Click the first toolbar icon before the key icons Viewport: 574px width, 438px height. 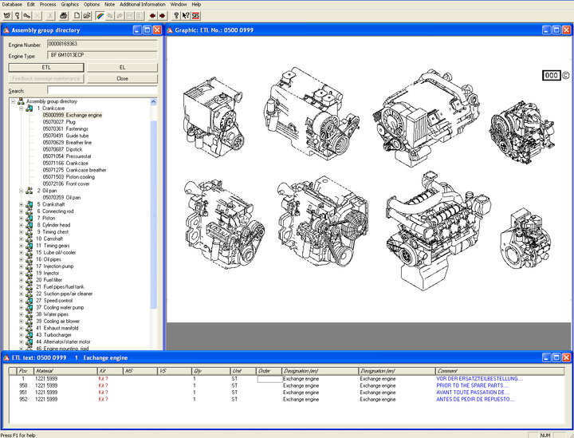7,15
